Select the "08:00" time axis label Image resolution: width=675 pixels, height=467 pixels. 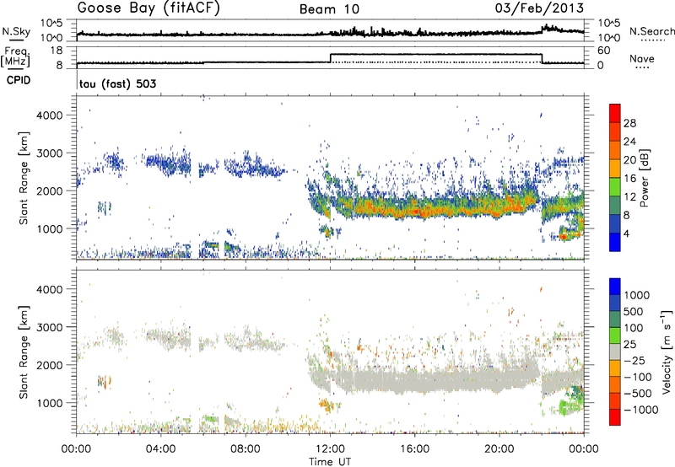(246, 449)
